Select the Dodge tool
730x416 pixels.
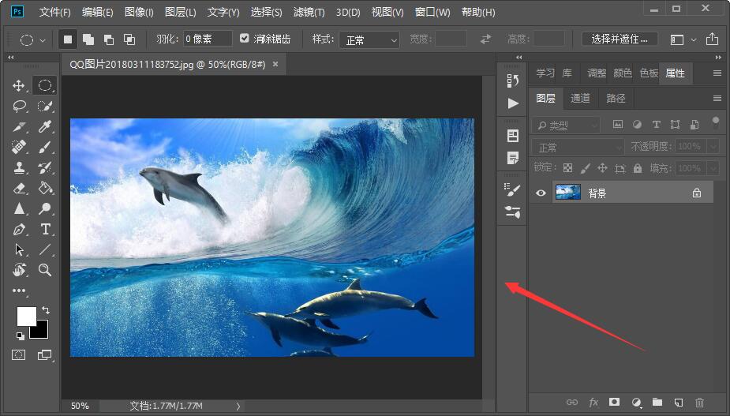coord(45,208)
